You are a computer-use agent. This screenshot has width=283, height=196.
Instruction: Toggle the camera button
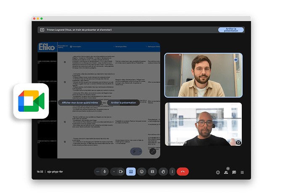pos(121,172)
